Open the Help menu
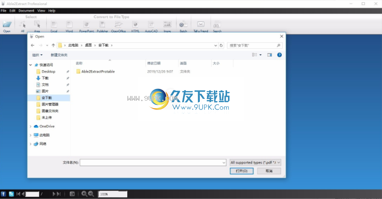This screenshot has width=382, height=199. coord(51,11)
